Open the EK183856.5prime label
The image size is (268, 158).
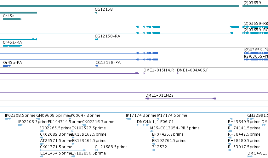(x=88, y=153)
